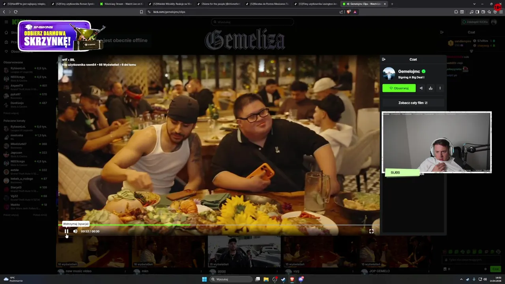Focus Windows taskbar Wyszukaj search box
Viewport: 505px width, 284px height.
tap(231, 279)
